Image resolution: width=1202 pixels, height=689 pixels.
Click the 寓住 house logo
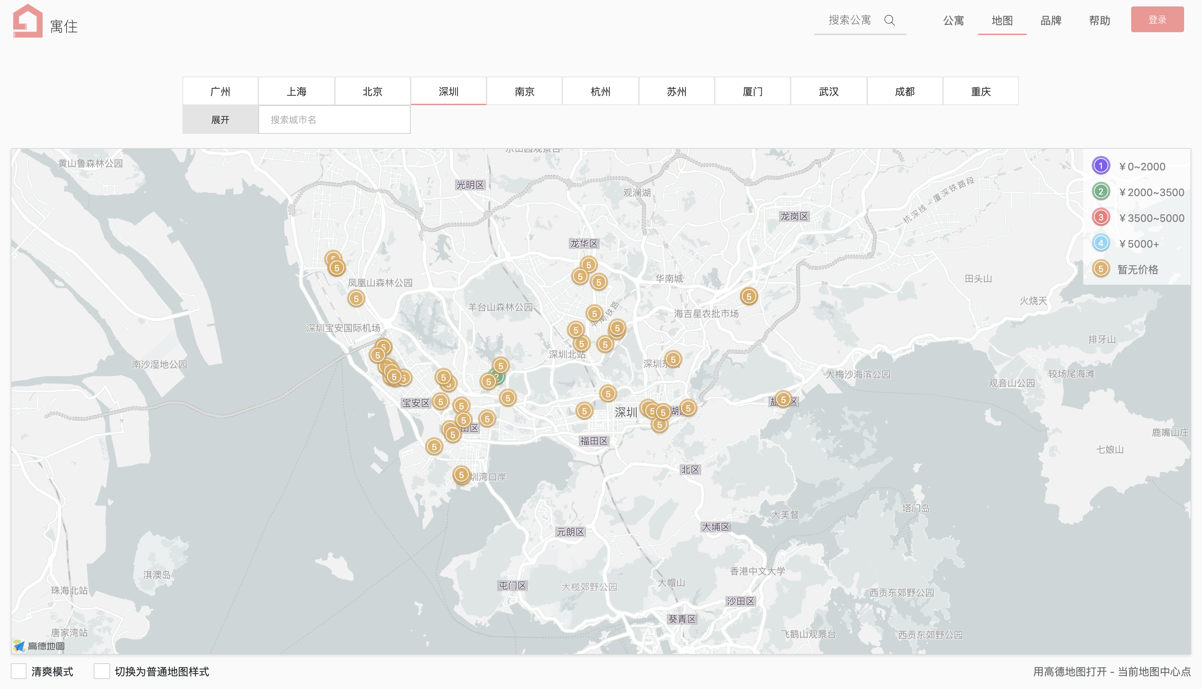click(x=28, y=21)
